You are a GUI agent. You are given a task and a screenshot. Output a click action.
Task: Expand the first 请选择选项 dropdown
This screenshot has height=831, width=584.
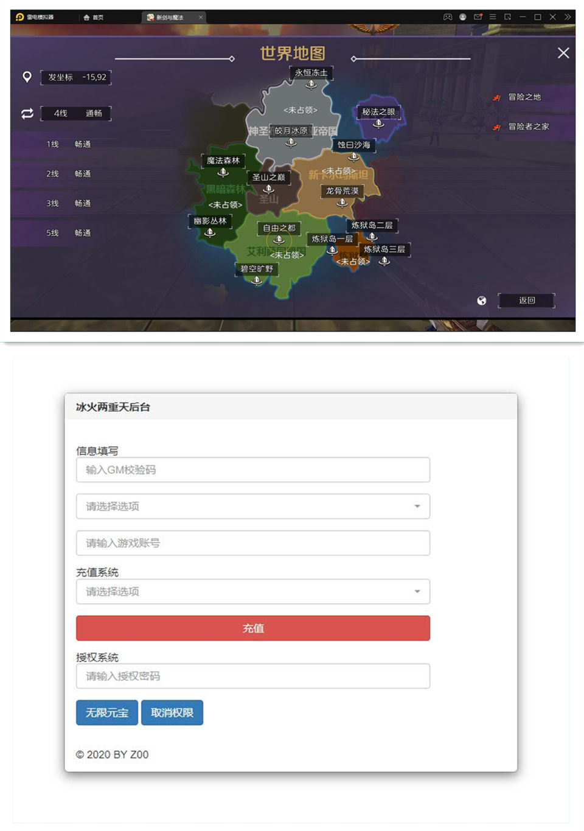click(252, 506)
